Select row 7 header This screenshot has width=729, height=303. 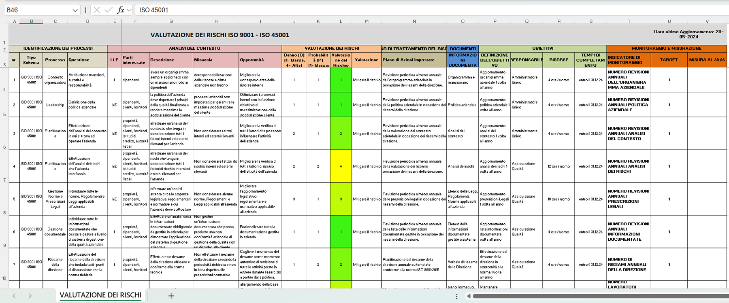(x=4, y=180)
